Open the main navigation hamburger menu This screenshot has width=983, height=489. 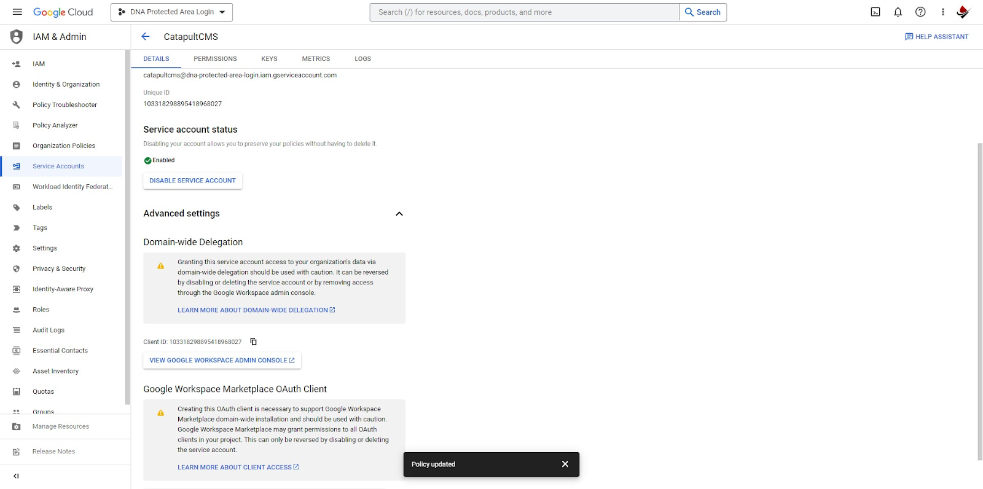(17, 12)
